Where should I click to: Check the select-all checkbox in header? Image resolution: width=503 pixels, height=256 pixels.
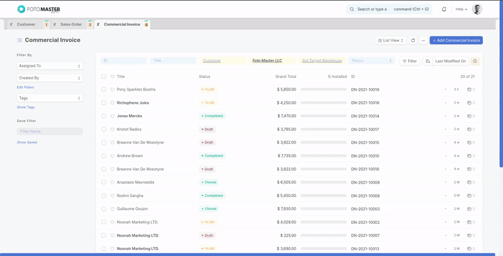click(x=104, y=77)
